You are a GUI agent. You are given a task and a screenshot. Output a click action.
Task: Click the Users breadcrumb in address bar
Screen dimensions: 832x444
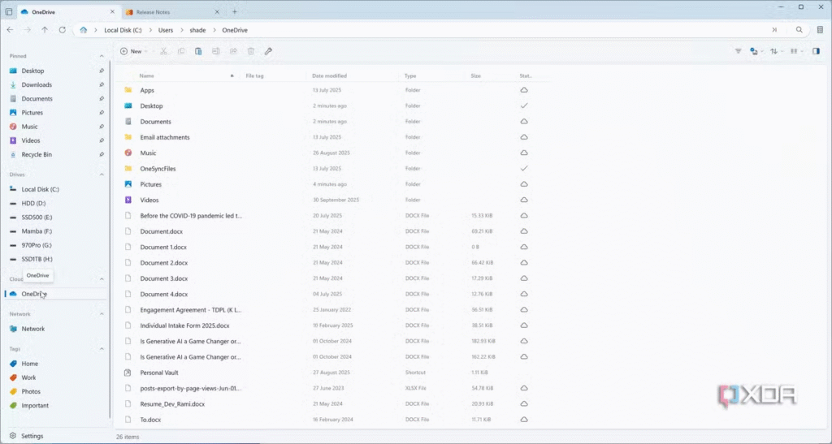click(167, 30)
